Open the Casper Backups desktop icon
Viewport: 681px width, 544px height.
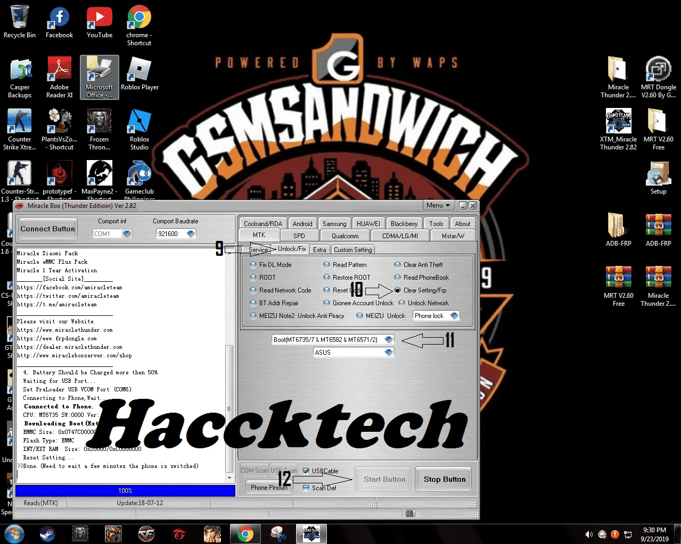20,78
